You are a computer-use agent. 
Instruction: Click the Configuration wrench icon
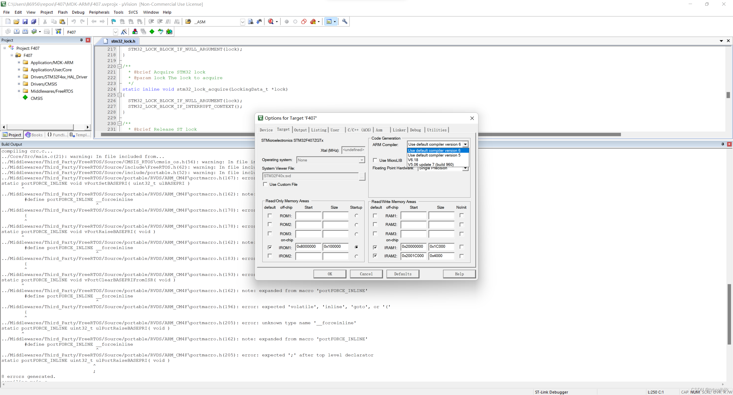click(345, 21)
